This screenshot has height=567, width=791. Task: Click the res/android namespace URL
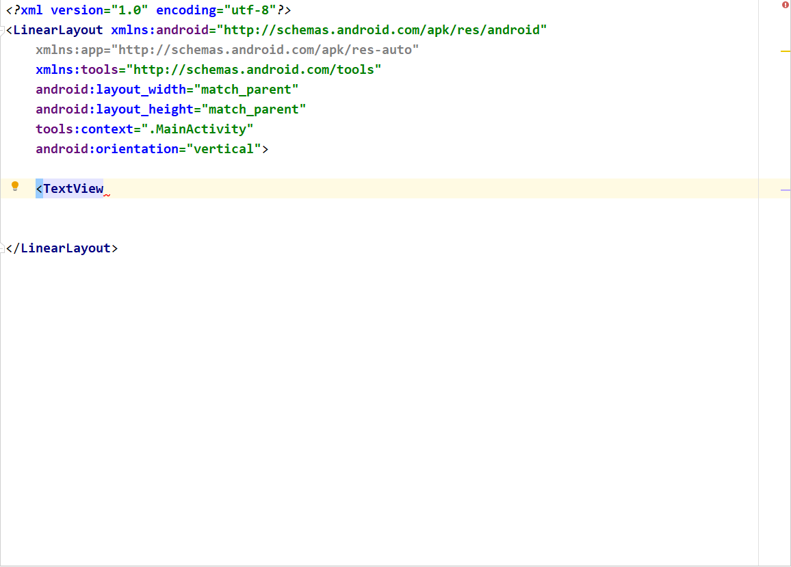[x=382, y=30]
